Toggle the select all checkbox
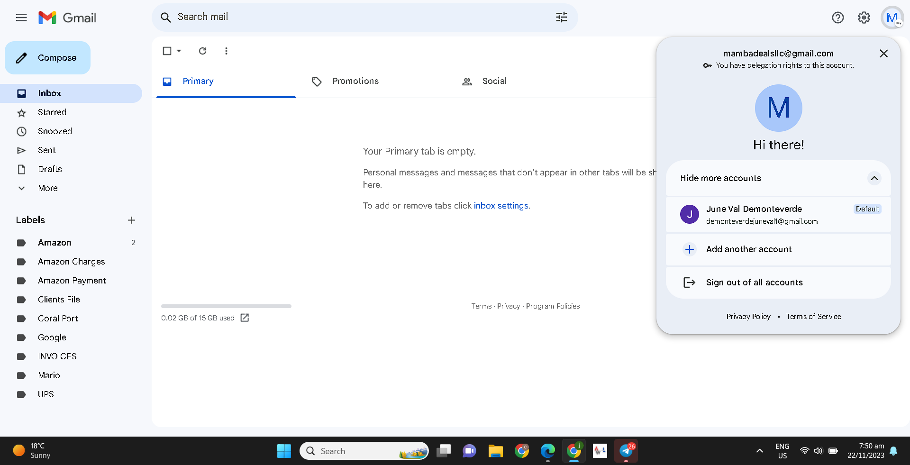This screenshot has width=910, height=465. (x=167, y=51)
